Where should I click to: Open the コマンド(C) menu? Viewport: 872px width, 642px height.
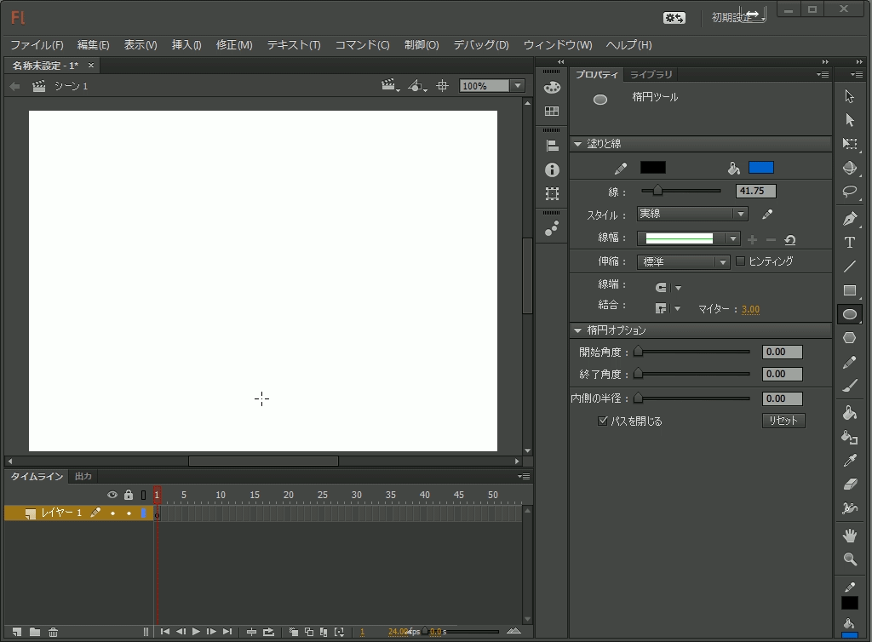click(x=362, y=45)
